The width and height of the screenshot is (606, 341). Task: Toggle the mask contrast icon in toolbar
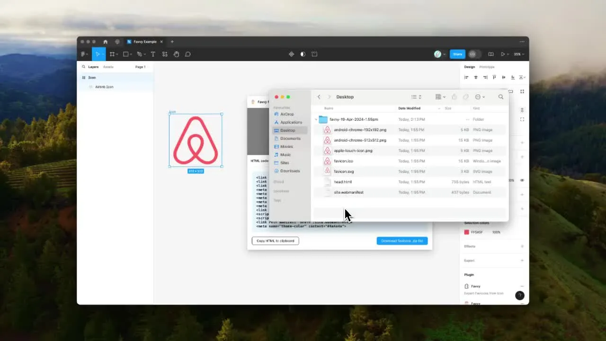[x=303, y=54]
